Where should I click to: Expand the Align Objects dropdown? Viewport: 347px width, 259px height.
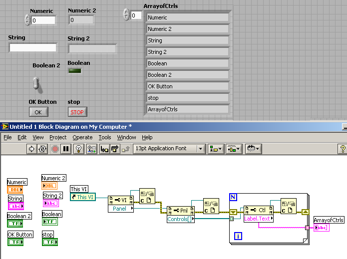click(x=216, y=149)
